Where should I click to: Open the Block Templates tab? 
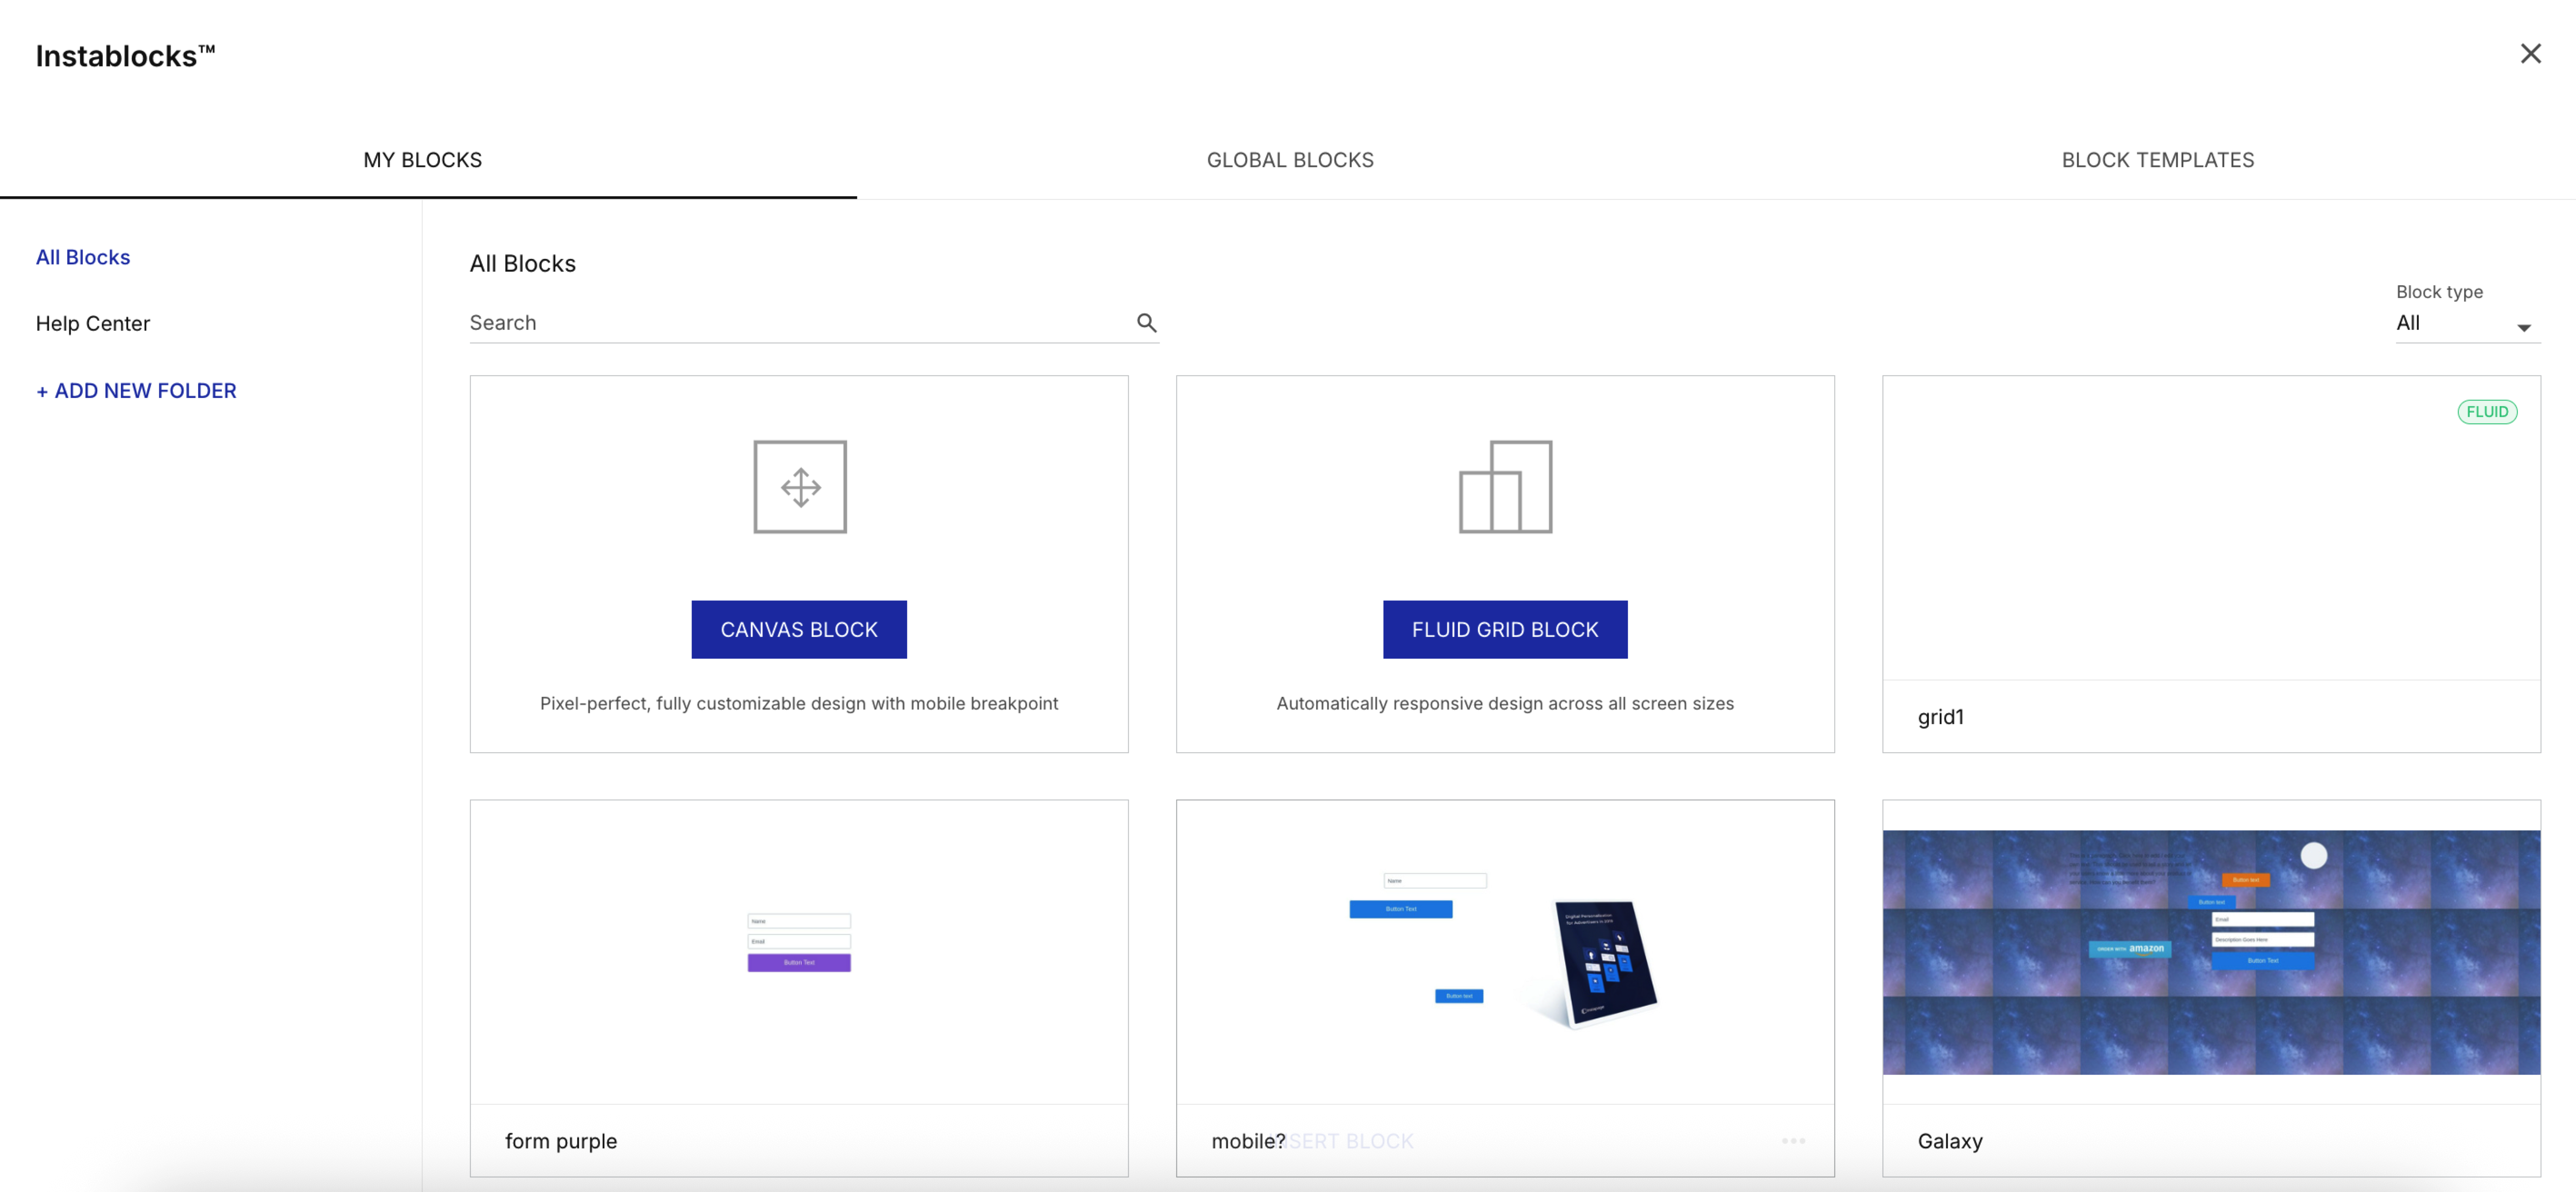point(2157,160)
